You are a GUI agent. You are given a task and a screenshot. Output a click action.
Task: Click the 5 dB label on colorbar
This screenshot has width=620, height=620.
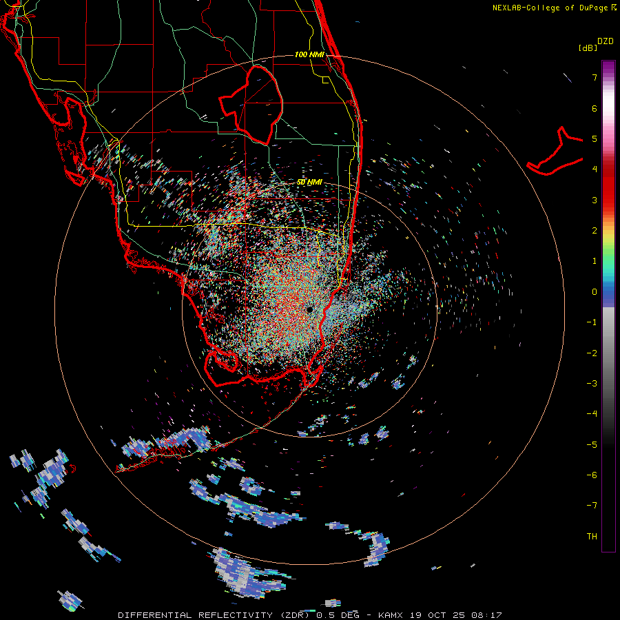coord(595,138)
